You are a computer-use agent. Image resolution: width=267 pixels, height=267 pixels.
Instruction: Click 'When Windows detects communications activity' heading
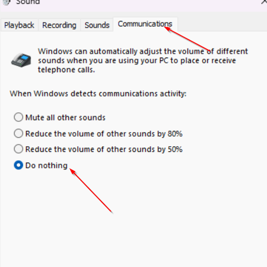[98, 94]
